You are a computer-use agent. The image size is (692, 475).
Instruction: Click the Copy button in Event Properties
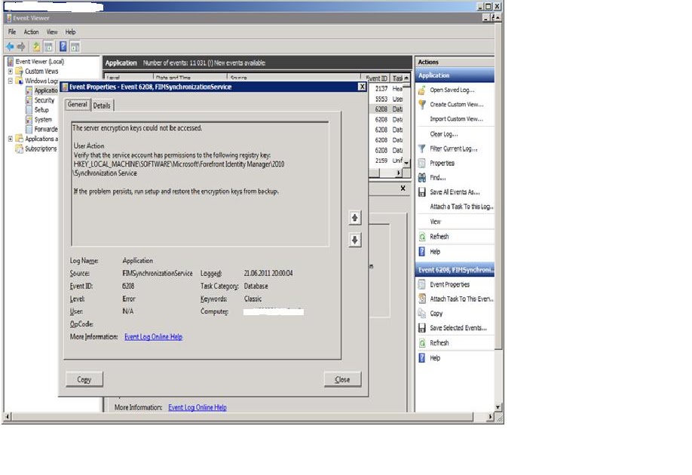84,379
